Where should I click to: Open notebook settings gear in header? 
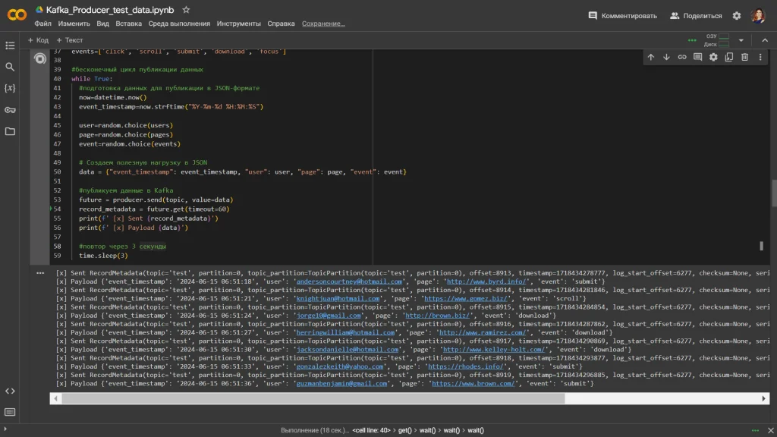click(737, 16)
